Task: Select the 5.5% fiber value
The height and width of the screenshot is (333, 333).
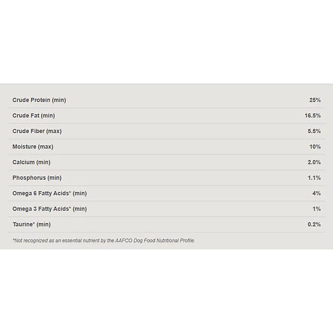Action: 314,131
